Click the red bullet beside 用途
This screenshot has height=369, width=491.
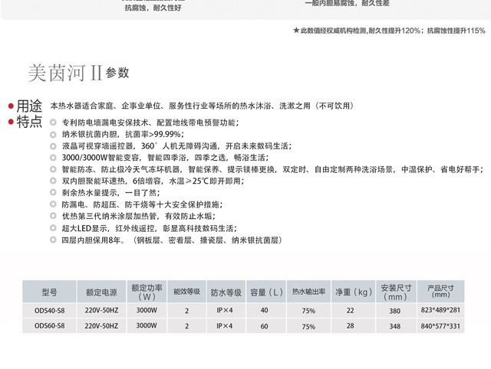(x=11, y=106)
